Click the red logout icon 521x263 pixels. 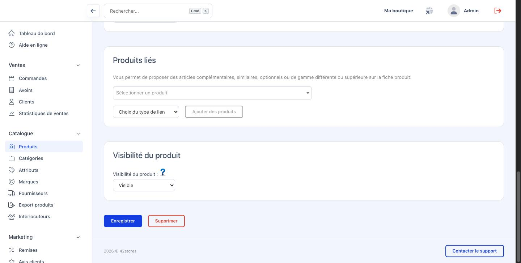pyautogui.click(x=497, y=11)
